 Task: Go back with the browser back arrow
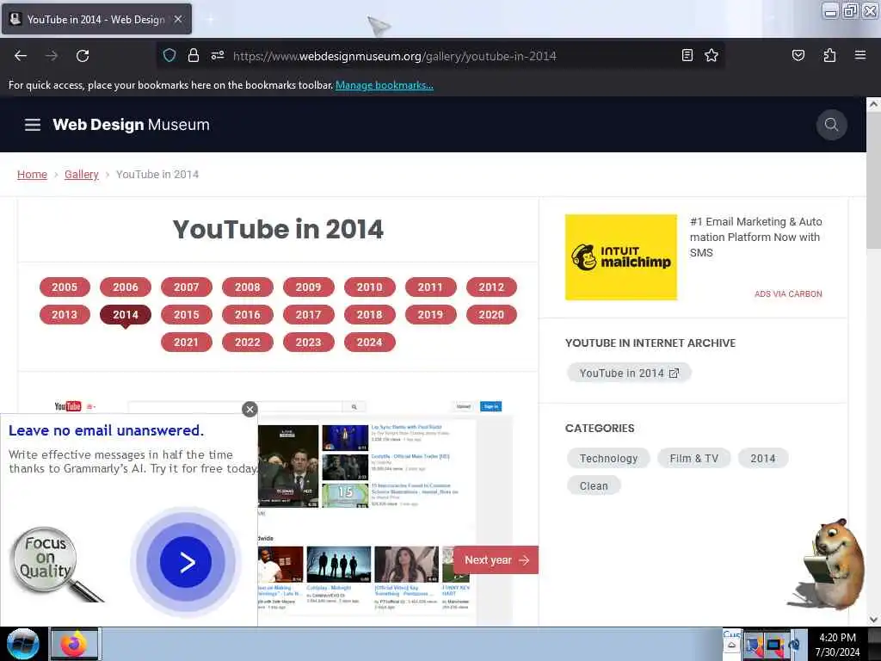click(21, 56)
